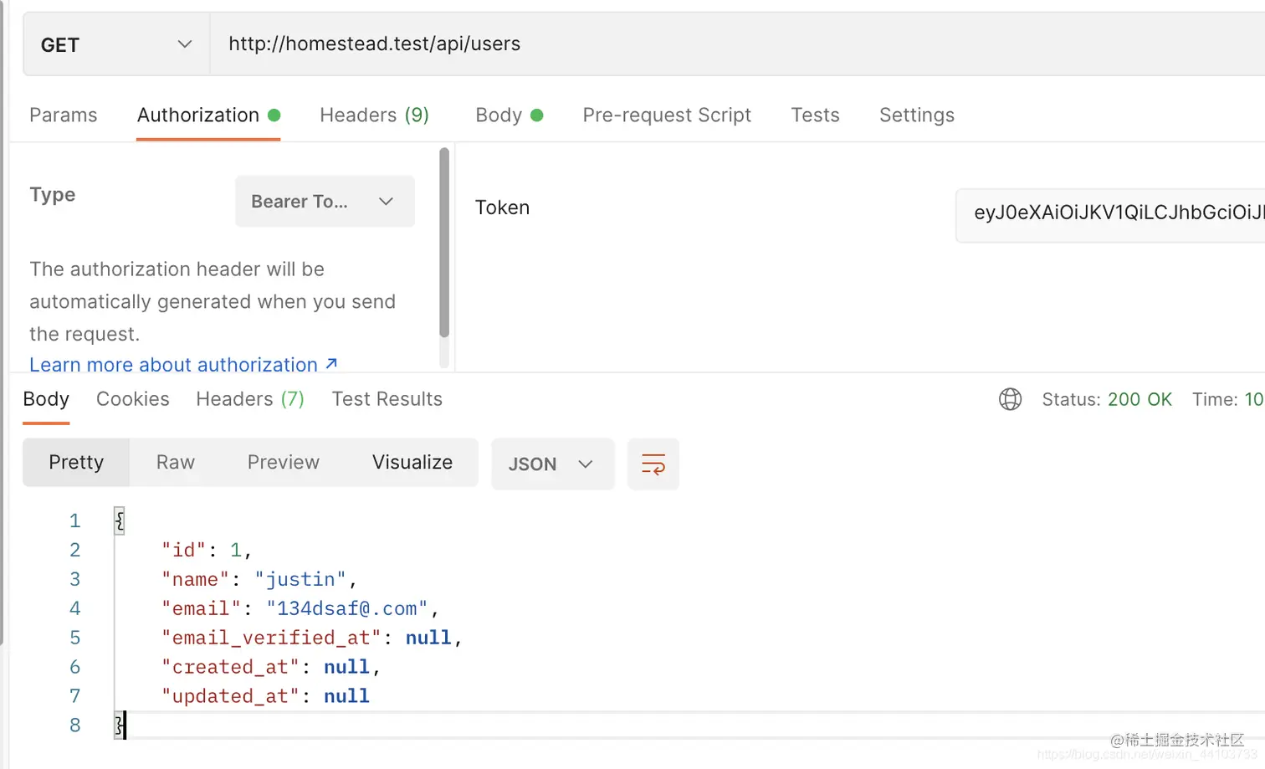Open the Pre-request Script tab
1265x769 pixels.
(667, 115)
